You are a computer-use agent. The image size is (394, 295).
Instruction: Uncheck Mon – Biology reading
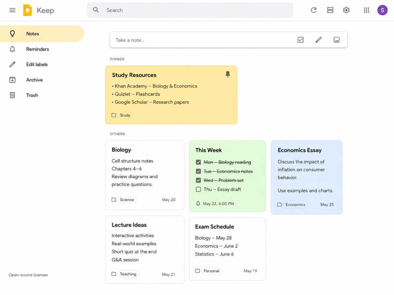coord(198,162)
